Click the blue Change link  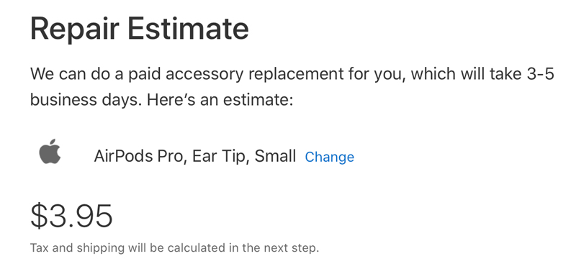330,157
